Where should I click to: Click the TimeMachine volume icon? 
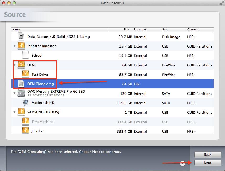click(x=25, y=122)
